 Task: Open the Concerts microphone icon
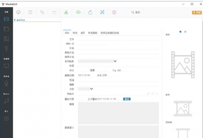[6, 83]
